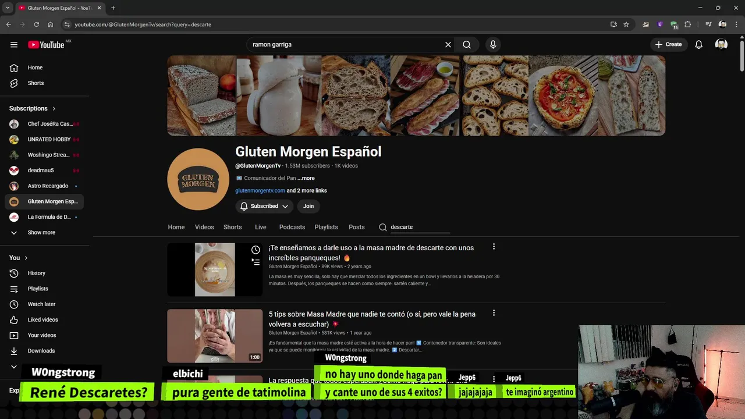
Task: Click the browser back arrow
Action: (8, 24)
